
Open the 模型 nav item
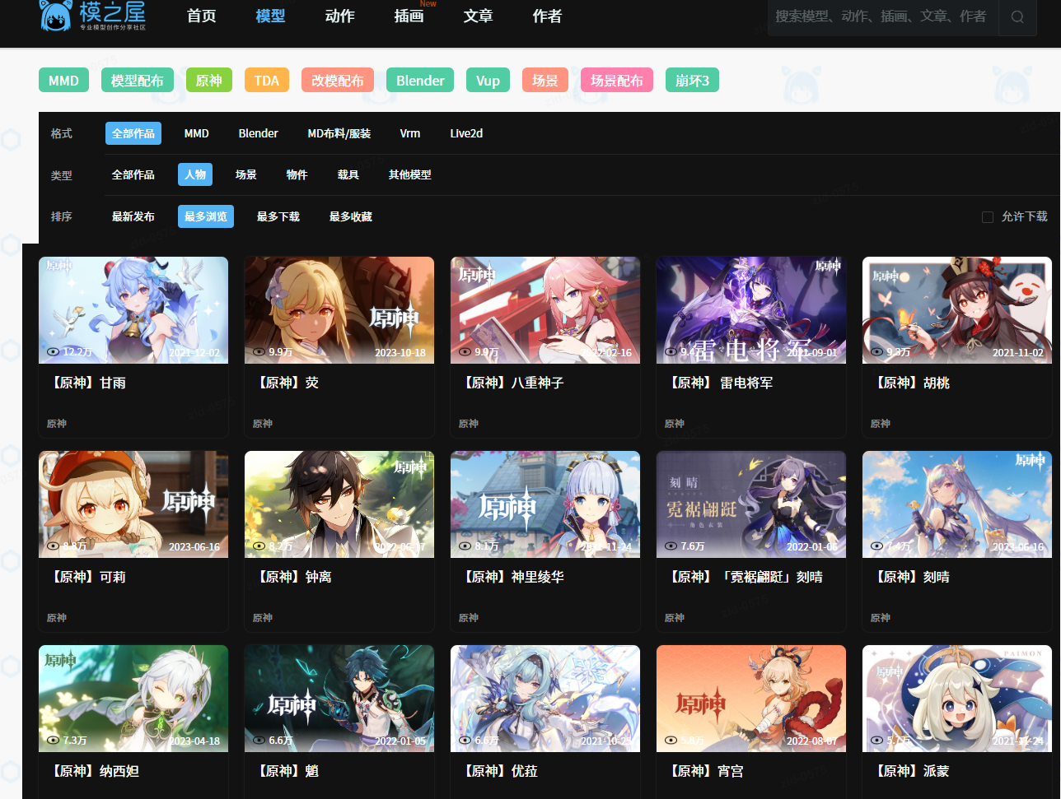tap(270, 16)
